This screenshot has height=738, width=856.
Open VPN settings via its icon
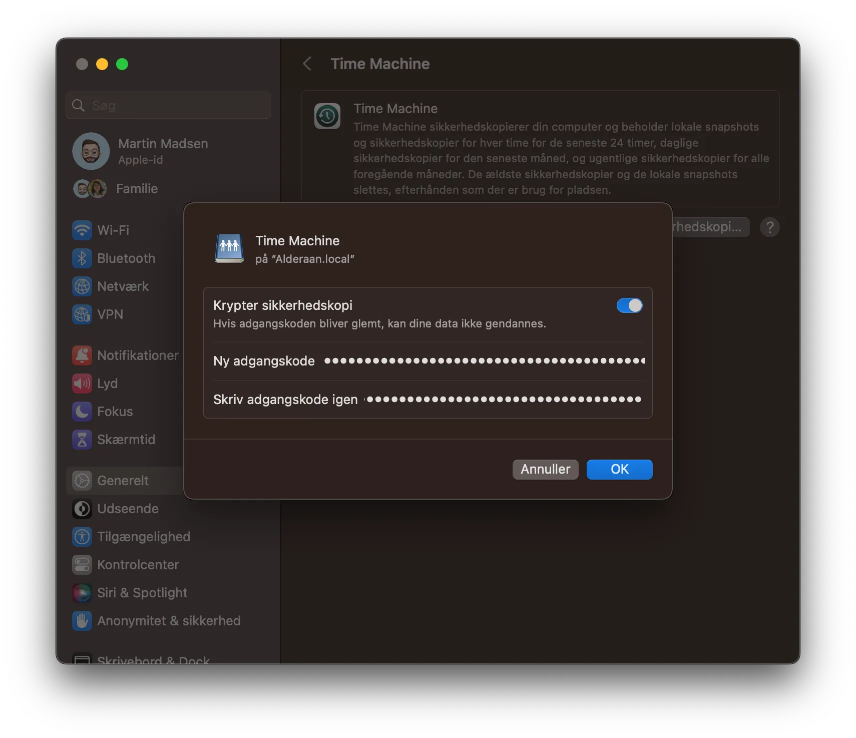point(82,314)
